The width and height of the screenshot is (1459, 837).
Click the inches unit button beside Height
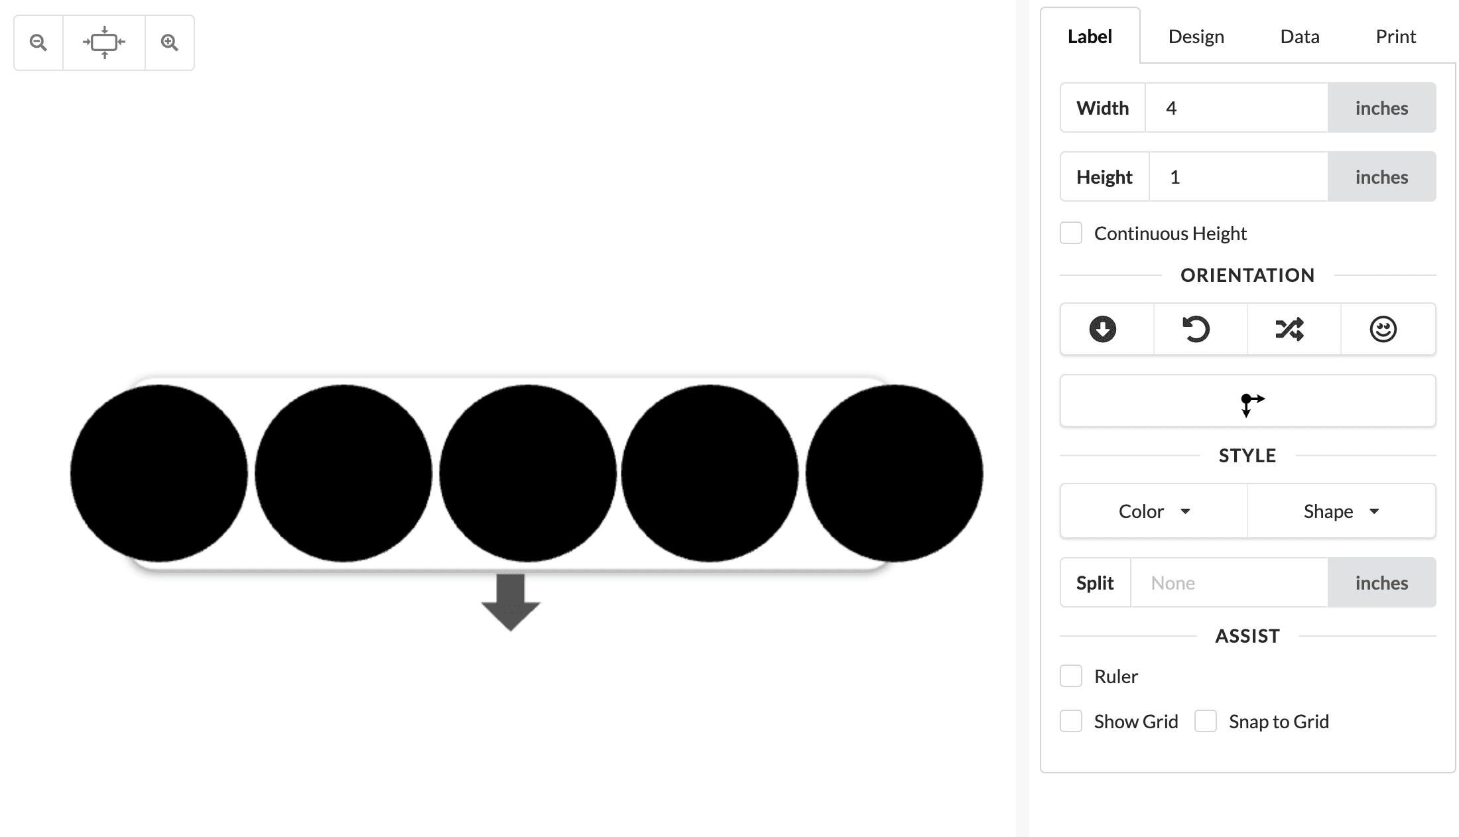point(1382,177)
